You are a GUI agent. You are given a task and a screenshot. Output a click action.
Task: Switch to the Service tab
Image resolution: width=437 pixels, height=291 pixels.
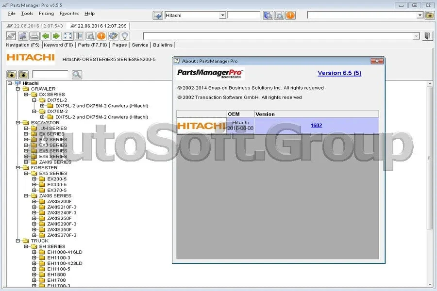(x=140, y=45)
